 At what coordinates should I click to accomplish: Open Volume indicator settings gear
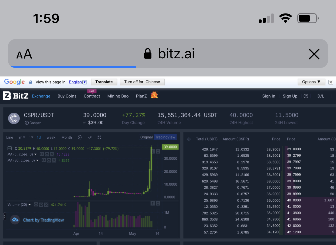(41, 204)
